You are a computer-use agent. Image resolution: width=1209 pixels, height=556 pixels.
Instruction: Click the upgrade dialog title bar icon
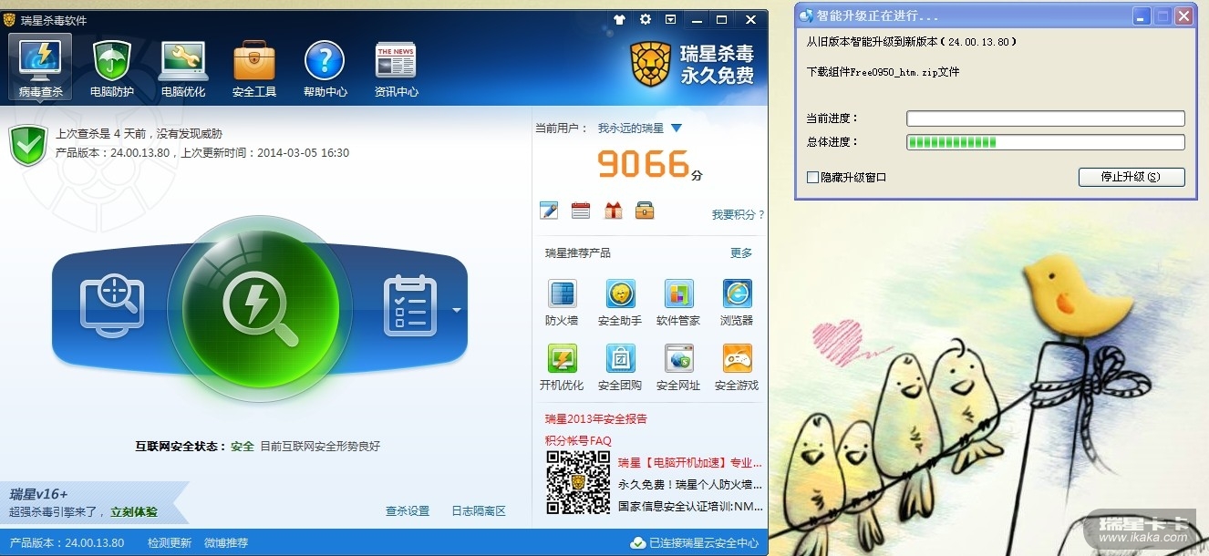pyautogui.click(x=806, y=16)
